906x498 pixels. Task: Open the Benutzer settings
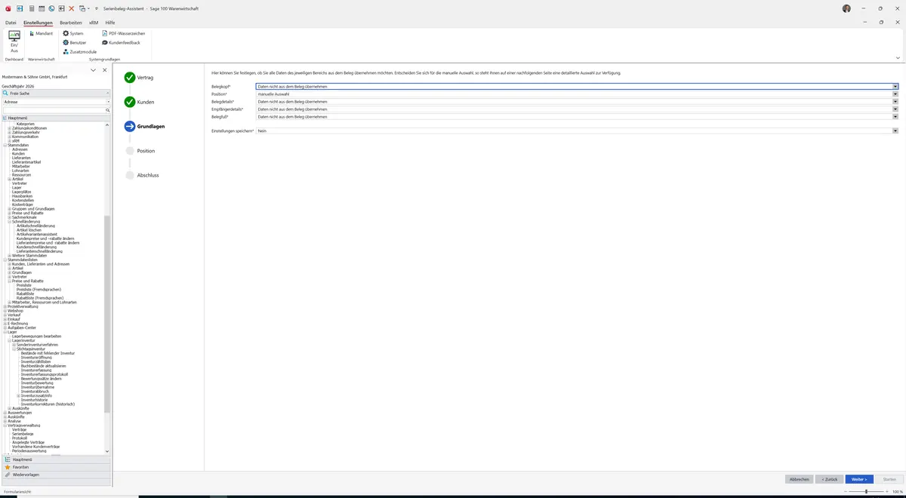(x=75, y=42)
